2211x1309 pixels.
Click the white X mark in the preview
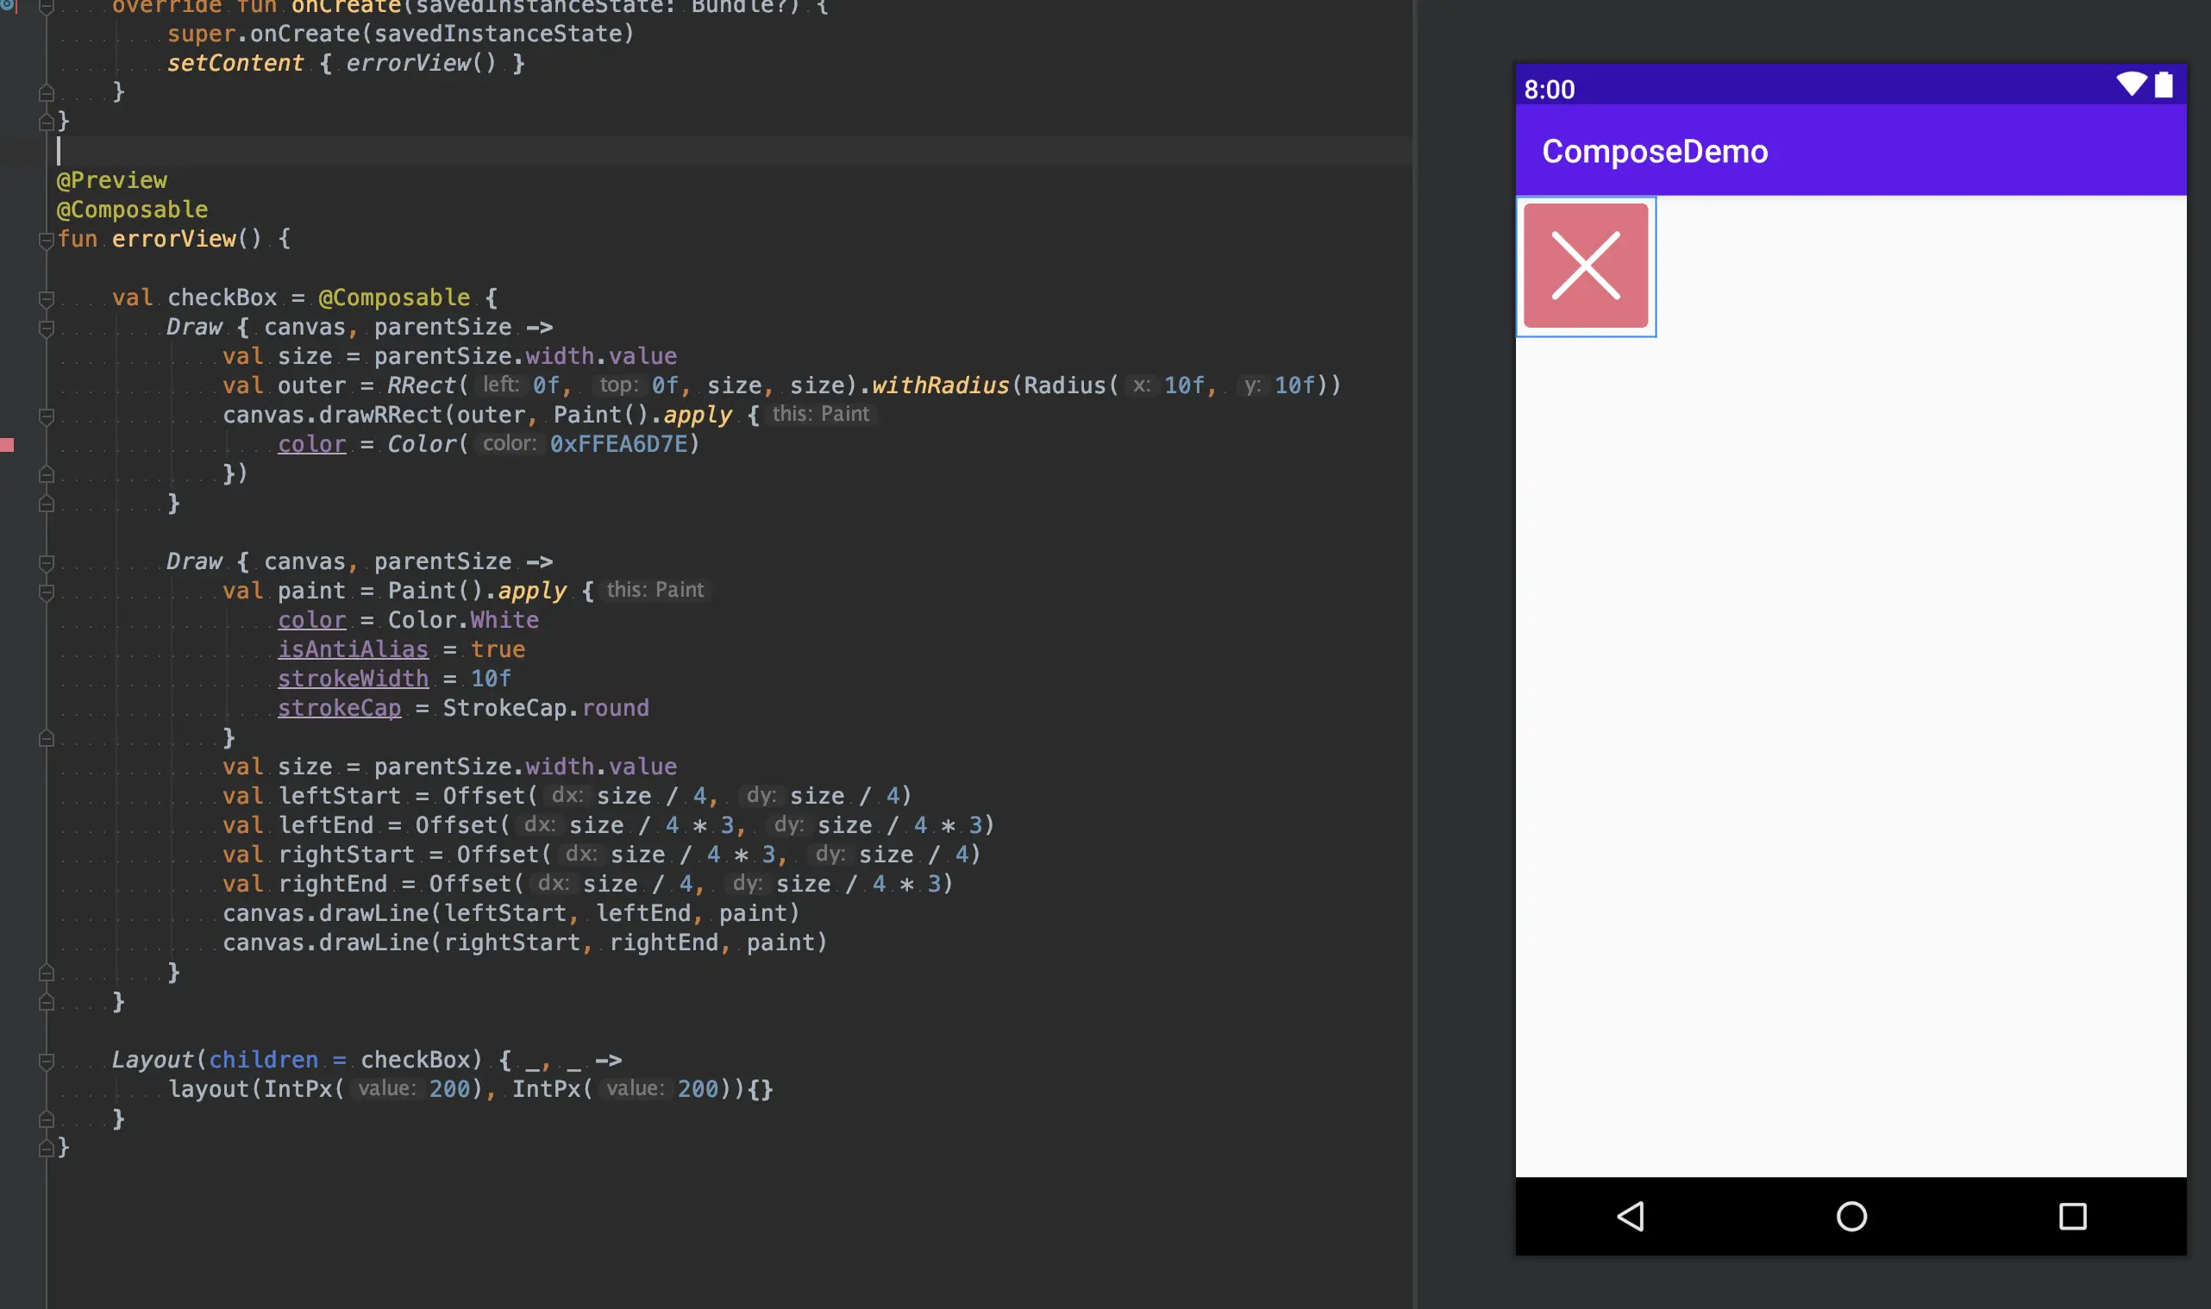[1585, 266]
